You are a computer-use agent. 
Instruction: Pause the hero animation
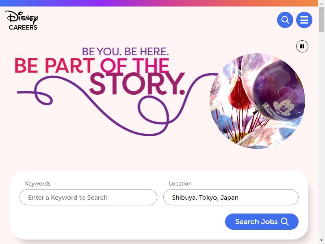tap(302, 46)
